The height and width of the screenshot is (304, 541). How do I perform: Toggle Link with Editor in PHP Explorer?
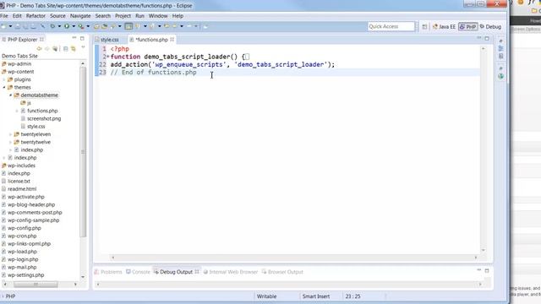(74, 49)
